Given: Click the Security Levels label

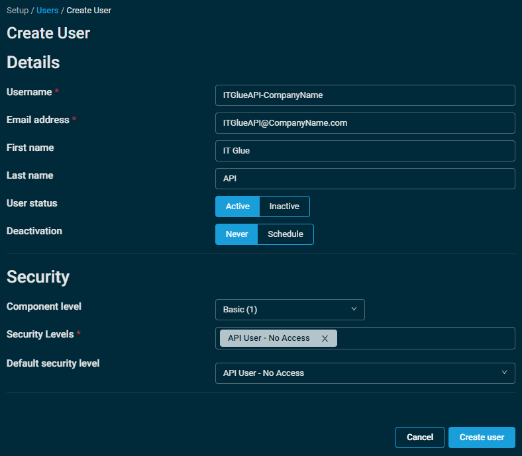Looking at the screenshot, I should [x=40, y=334].
